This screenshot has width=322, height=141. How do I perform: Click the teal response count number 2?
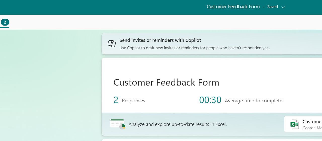click(x=116, y=100)
